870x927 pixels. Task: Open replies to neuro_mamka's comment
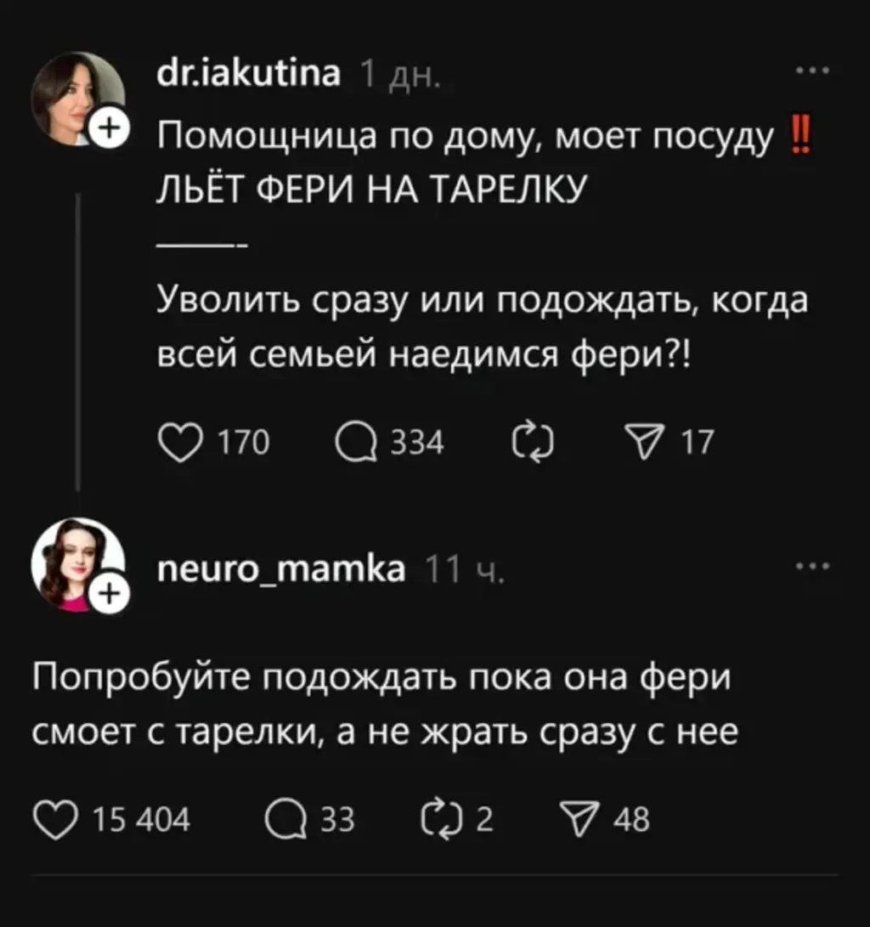pyautogui.click(x=282, y=820)
